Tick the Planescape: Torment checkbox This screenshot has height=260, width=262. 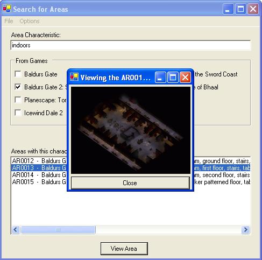[18, 100]
